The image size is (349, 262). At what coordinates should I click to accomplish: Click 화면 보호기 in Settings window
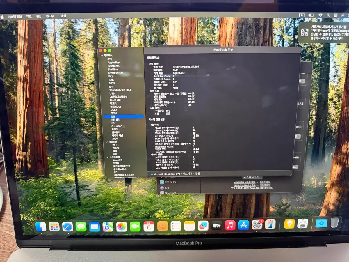point(171,182)
